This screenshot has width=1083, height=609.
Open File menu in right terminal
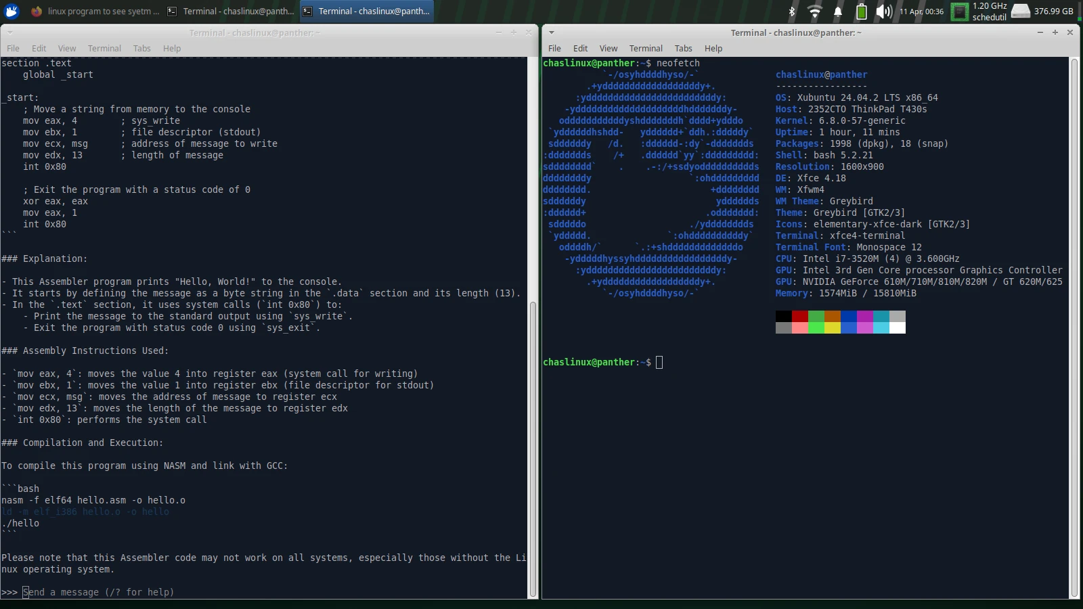coord(554,48)
